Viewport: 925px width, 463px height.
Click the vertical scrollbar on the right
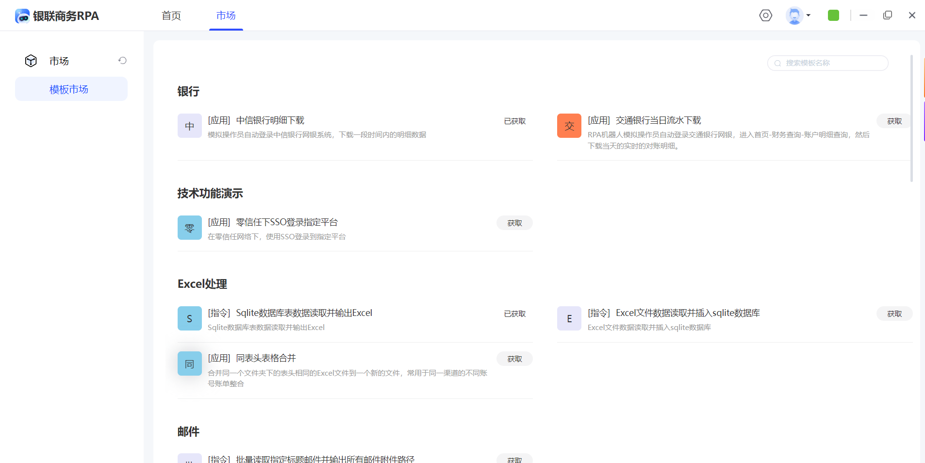click(x=911, y=119)
